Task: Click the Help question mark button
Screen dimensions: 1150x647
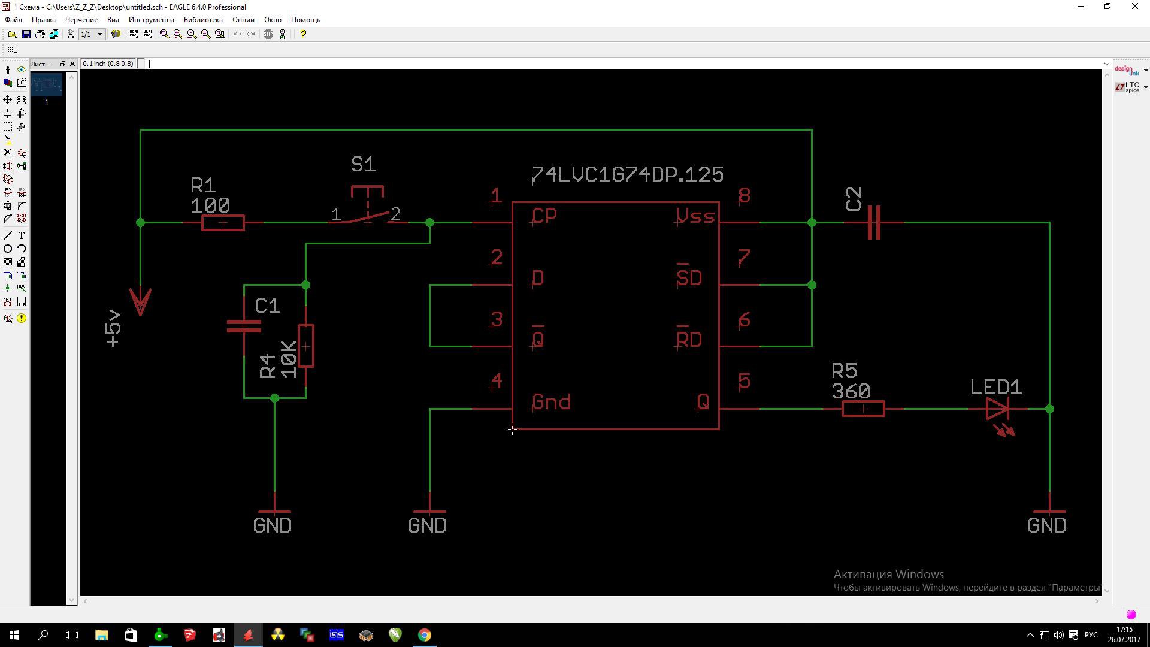Action: pos(303,34)
